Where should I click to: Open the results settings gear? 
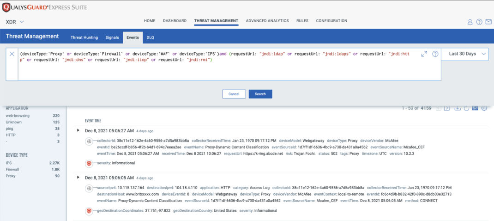484,108
